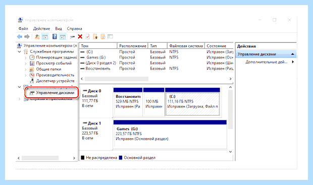Expand the Производительность node

[25, 75]
